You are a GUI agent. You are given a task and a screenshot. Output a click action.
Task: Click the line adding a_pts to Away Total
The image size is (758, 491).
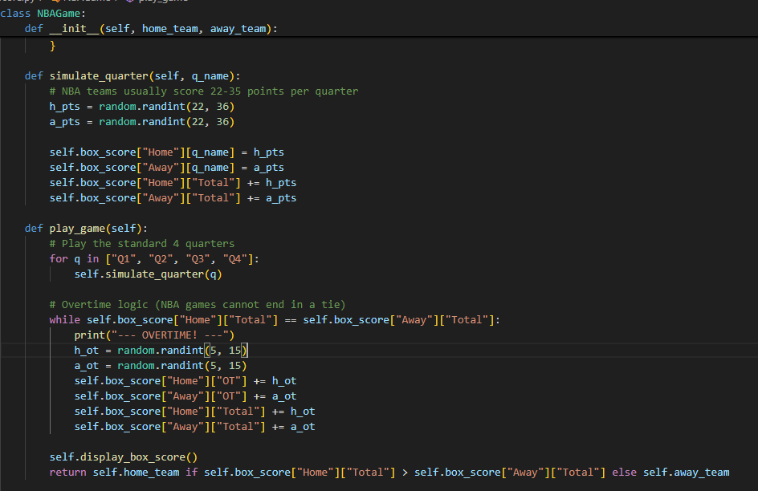tap(173, 198)
